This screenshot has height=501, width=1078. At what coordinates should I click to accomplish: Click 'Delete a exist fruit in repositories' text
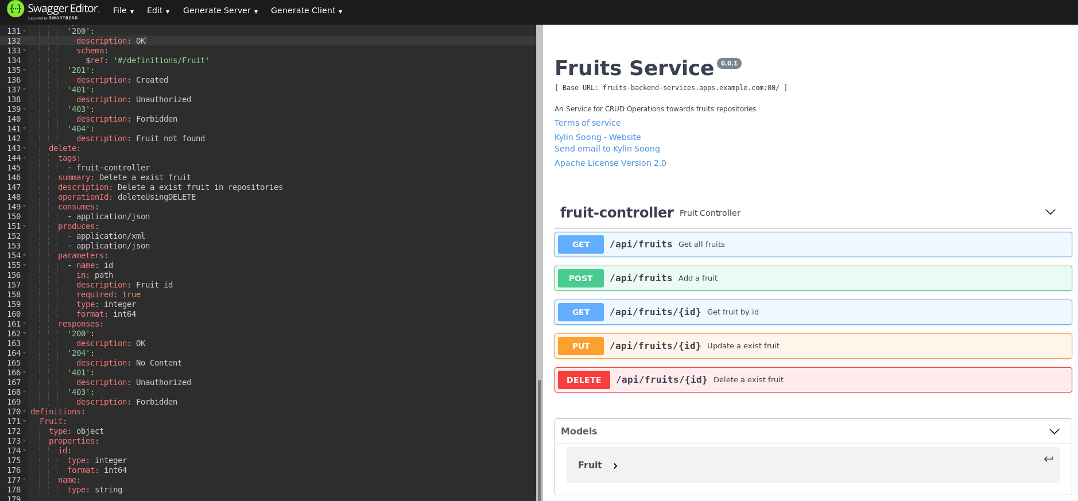(x=200, y=187)
